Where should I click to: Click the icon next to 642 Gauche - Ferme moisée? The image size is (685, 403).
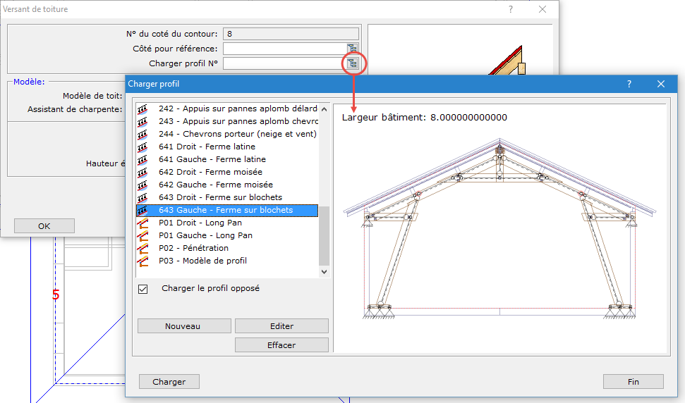coord(143,185)
